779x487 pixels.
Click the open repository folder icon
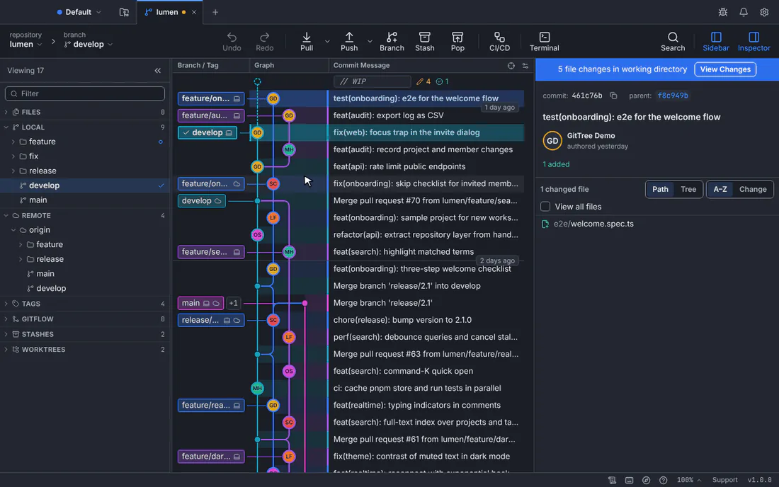tap(124, 12)
